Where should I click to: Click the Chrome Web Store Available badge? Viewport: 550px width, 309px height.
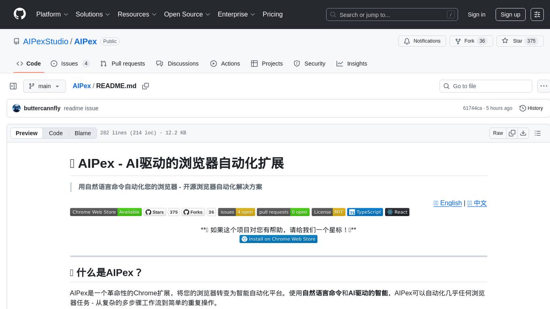(106, 212)
